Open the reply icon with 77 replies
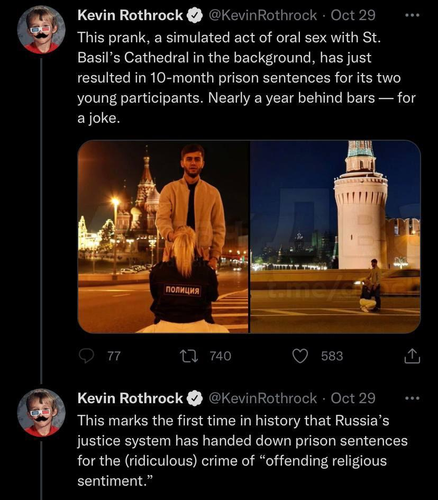This screenshot has height=500, width=438. click(x=87, y=356)
